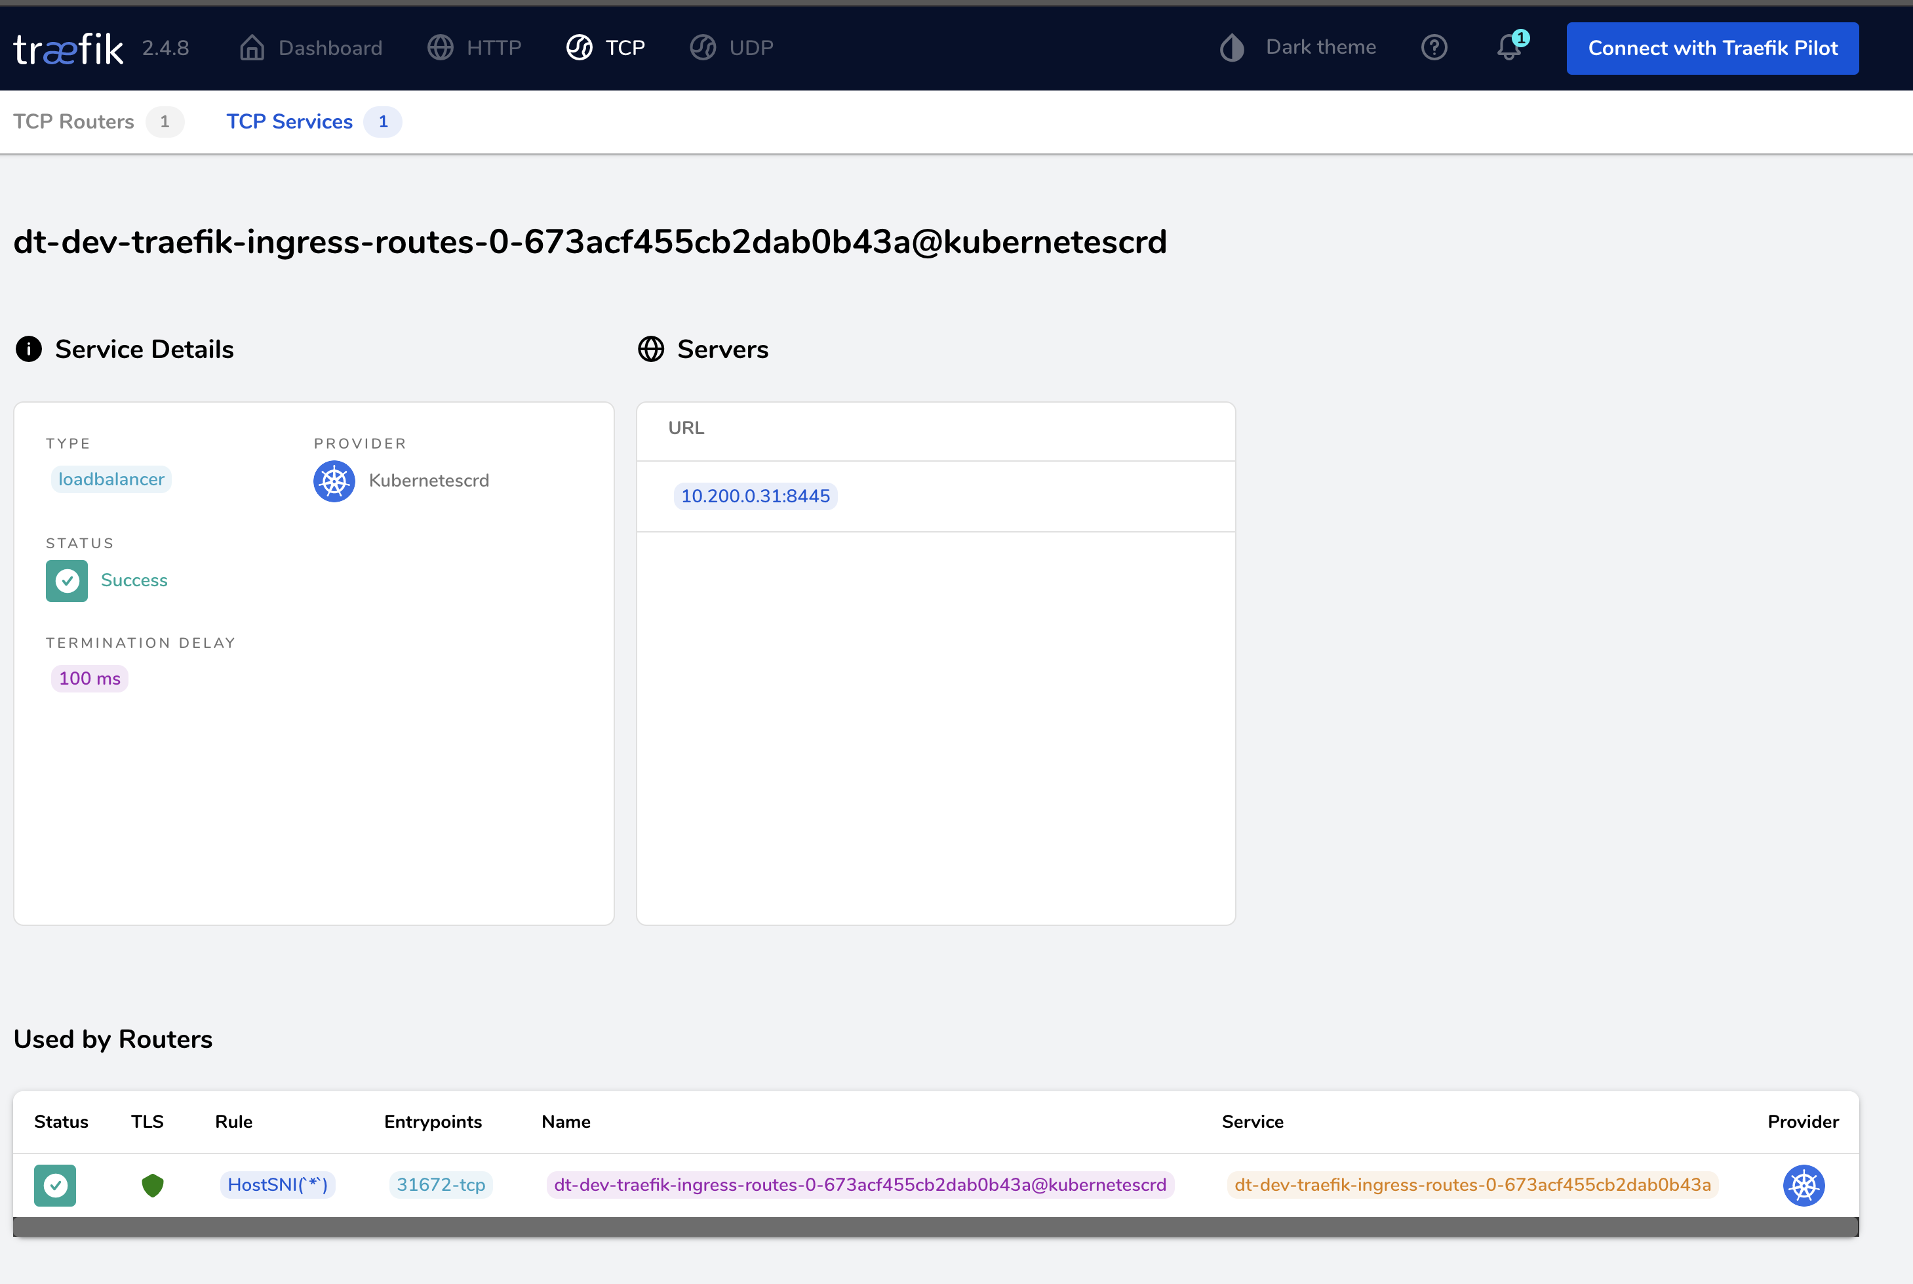Click the 31672-tcp entrypoint chip
The image size is (1913, 1284).
click(441, 1185)
